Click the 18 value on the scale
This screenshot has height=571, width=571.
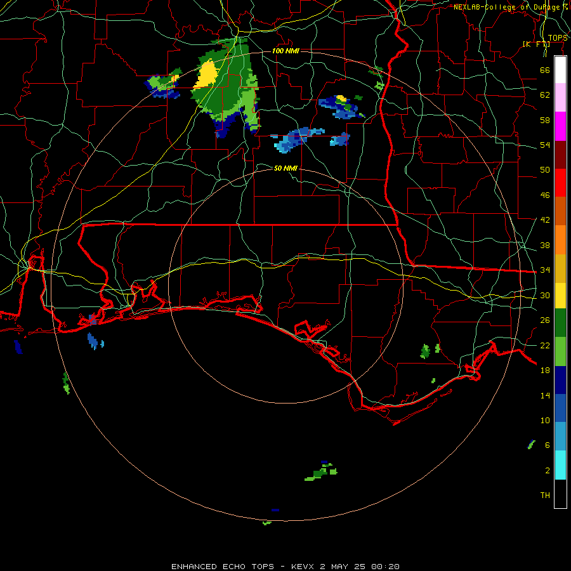[x=545, y=371]
